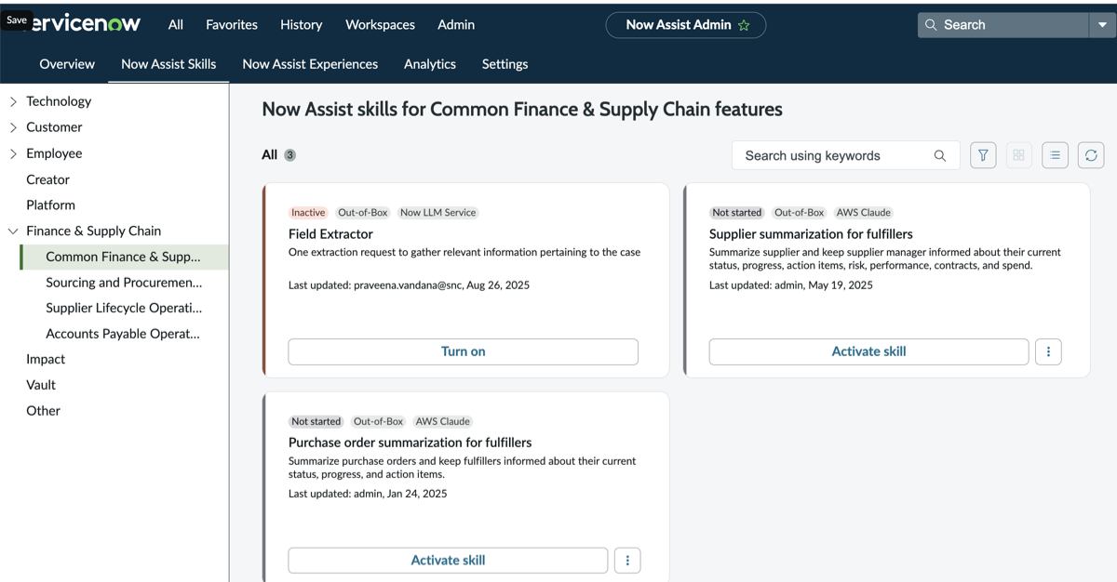Open more options for Purchase order summarization skill

[x=627, y=561]
